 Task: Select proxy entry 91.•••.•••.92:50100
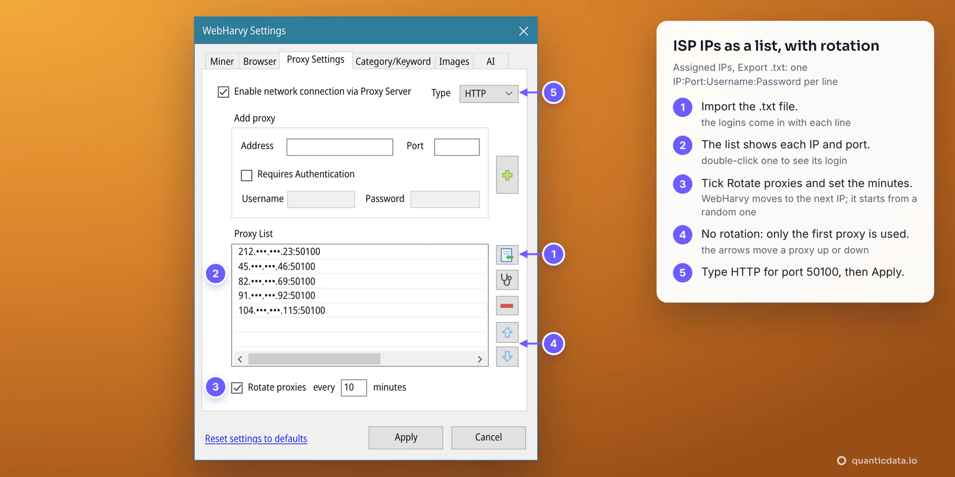(x=360, y=296)
